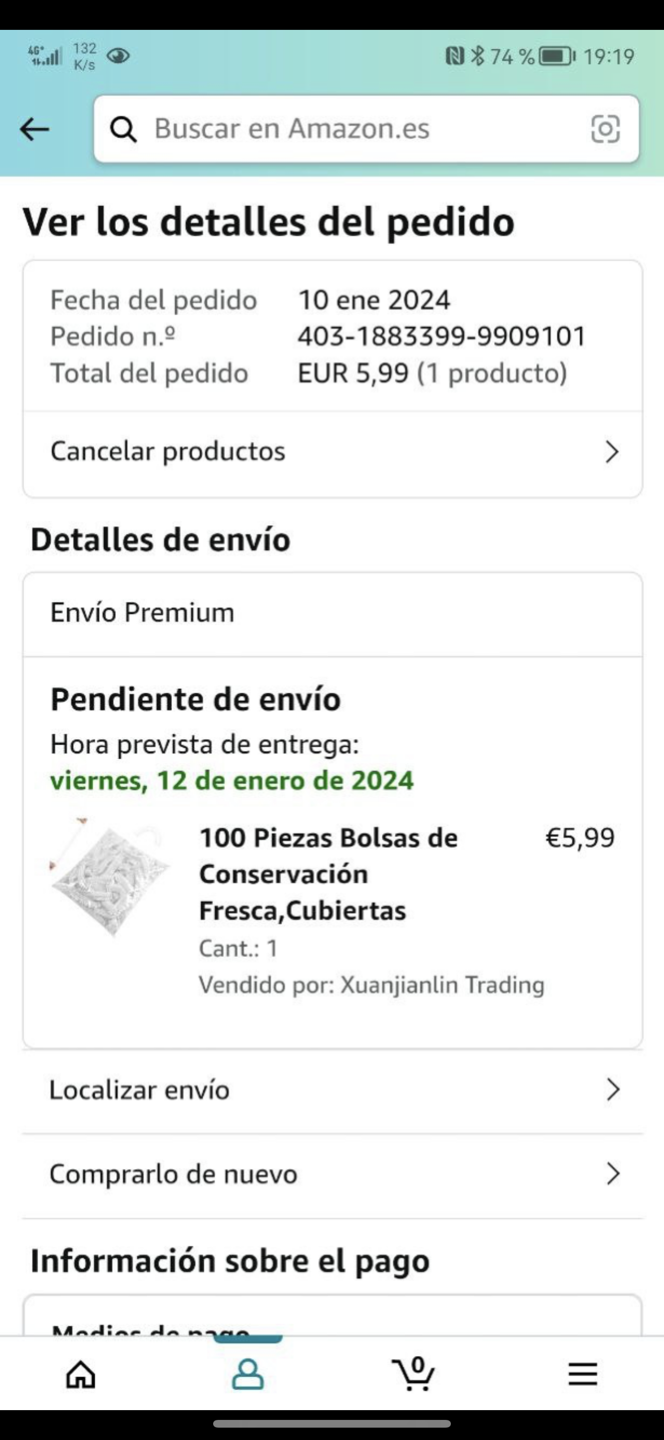Image resolution: width=664 pixels, height=1440 pixels.
Task: Click the Buscar en Amazon.es field
Action: click(x=358, y=129)
